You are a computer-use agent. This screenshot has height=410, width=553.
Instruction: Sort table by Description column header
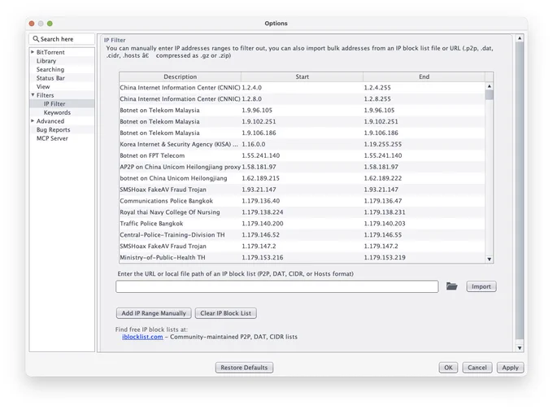[181, 76]
